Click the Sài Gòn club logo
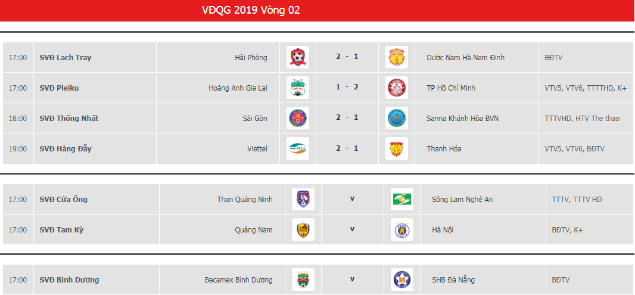635x295 pixels. pyautogui.click(x=297, y=119)
